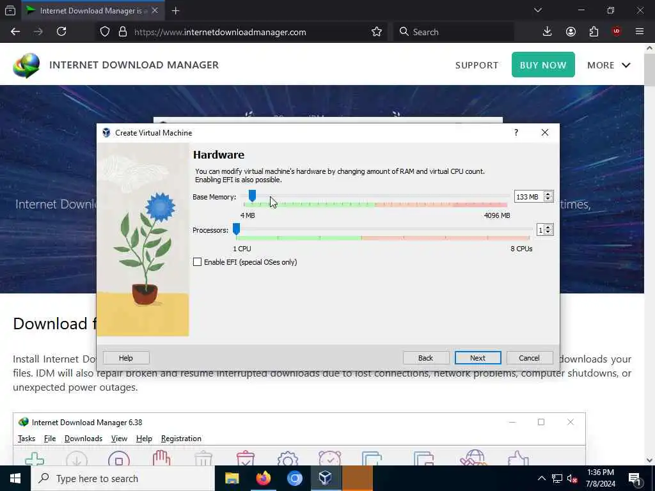Viewport: 655px width, 491px height.
Task: Open the Firefox account icon
Action: click(571, 32)
